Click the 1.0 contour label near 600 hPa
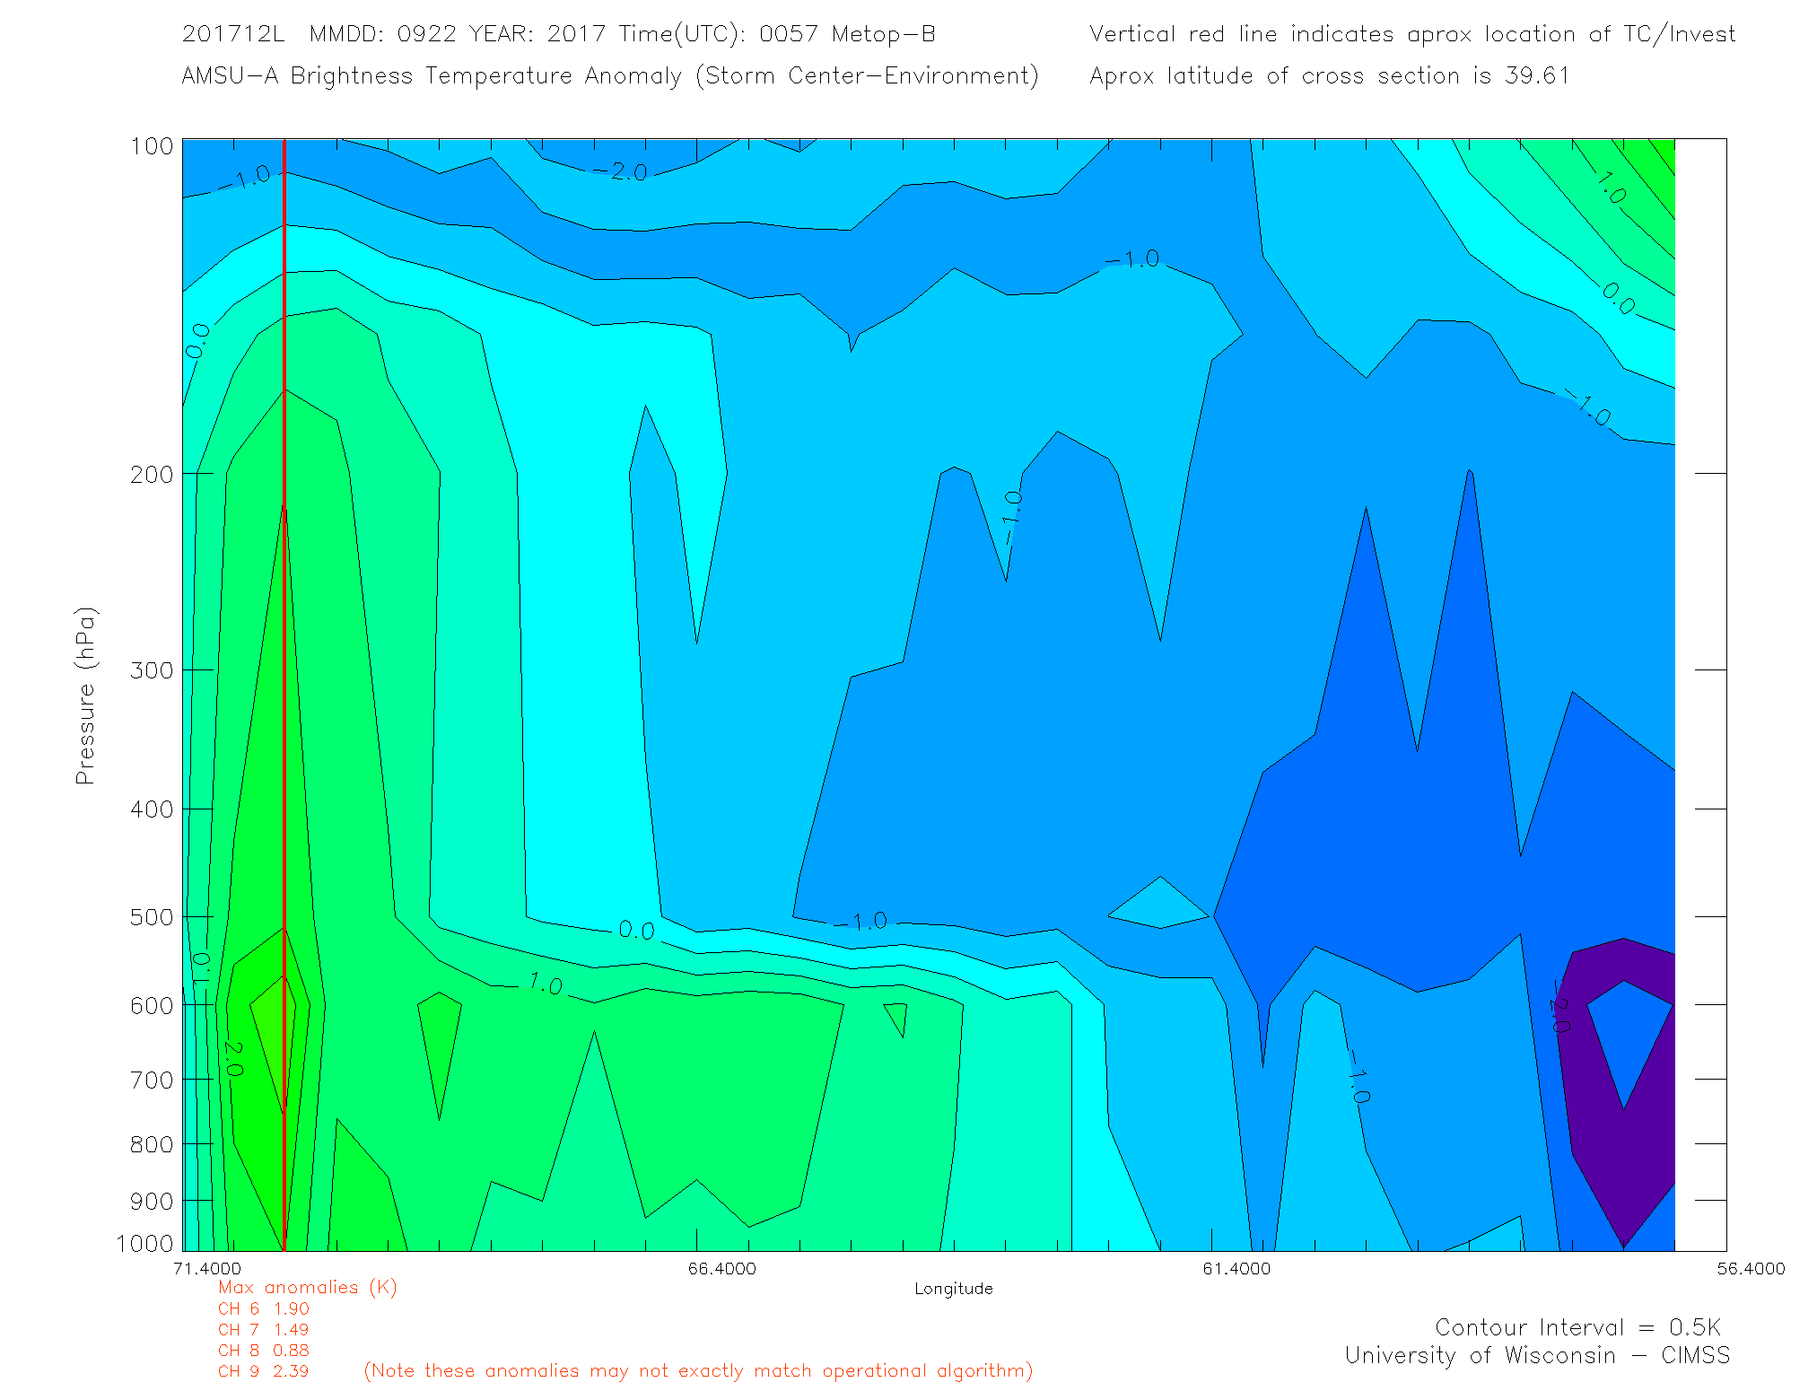This screenshot has width=1817, height=1391. click(x=545, y=984)
